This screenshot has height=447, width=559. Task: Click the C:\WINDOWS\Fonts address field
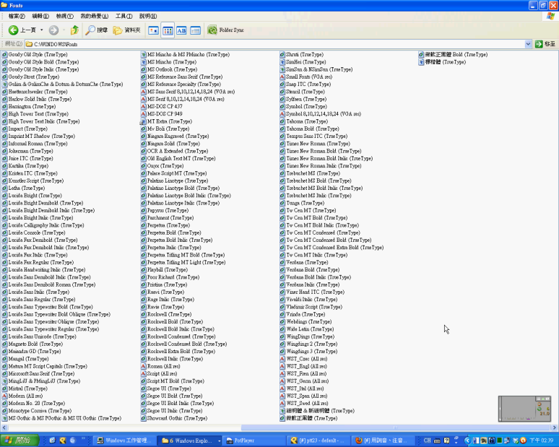tap(274, 44)
